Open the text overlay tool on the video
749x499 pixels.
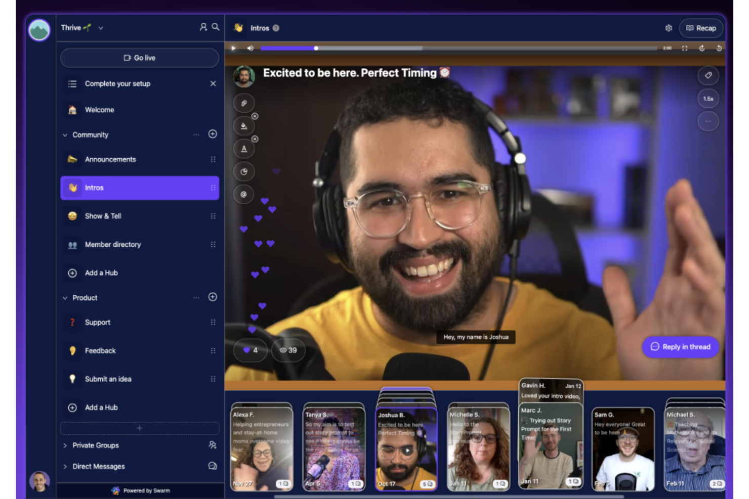coord(243,149)
